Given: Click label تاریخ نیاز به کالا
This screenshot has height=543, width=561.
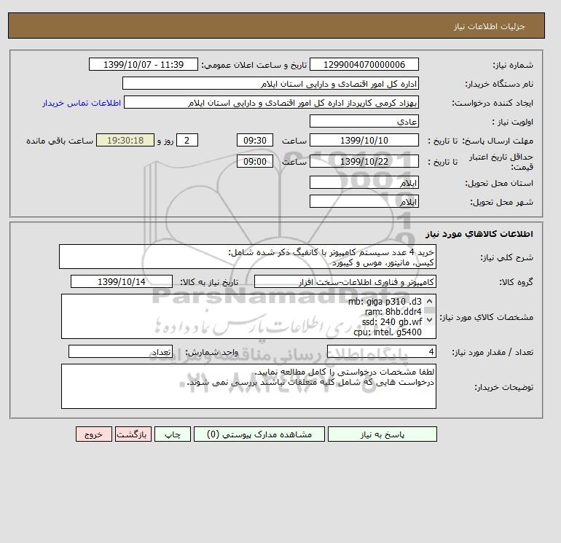Looking at the screenshot, I should (209, 282).
